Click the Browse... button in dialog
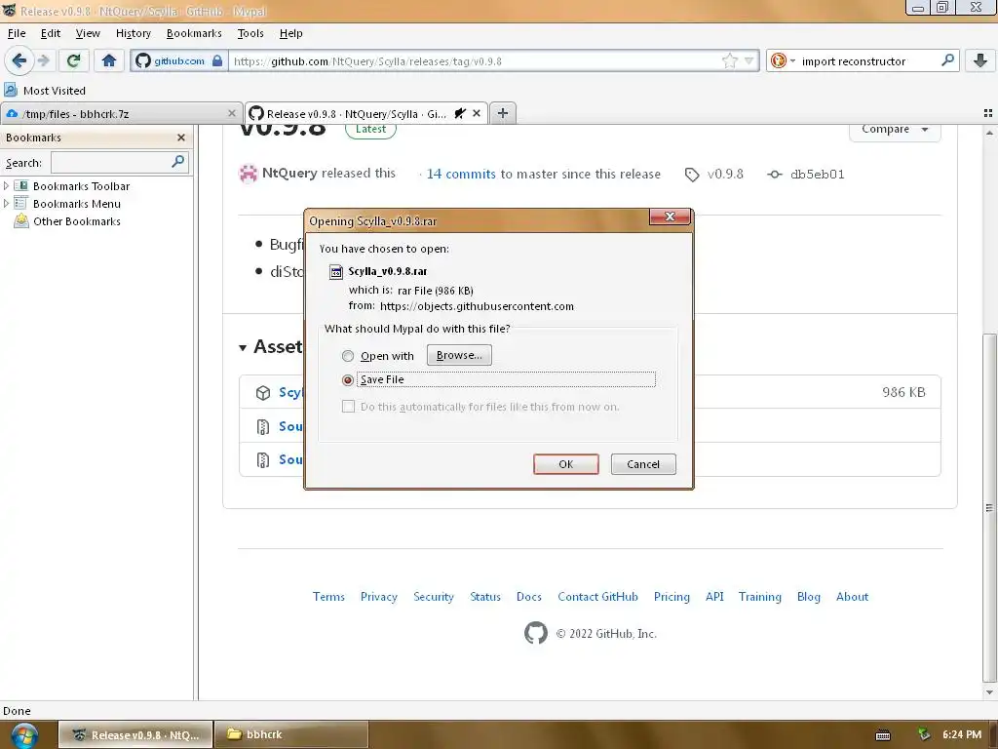Image resolution: width=998 pixels, height=749 pixels. tap(459, 355)
